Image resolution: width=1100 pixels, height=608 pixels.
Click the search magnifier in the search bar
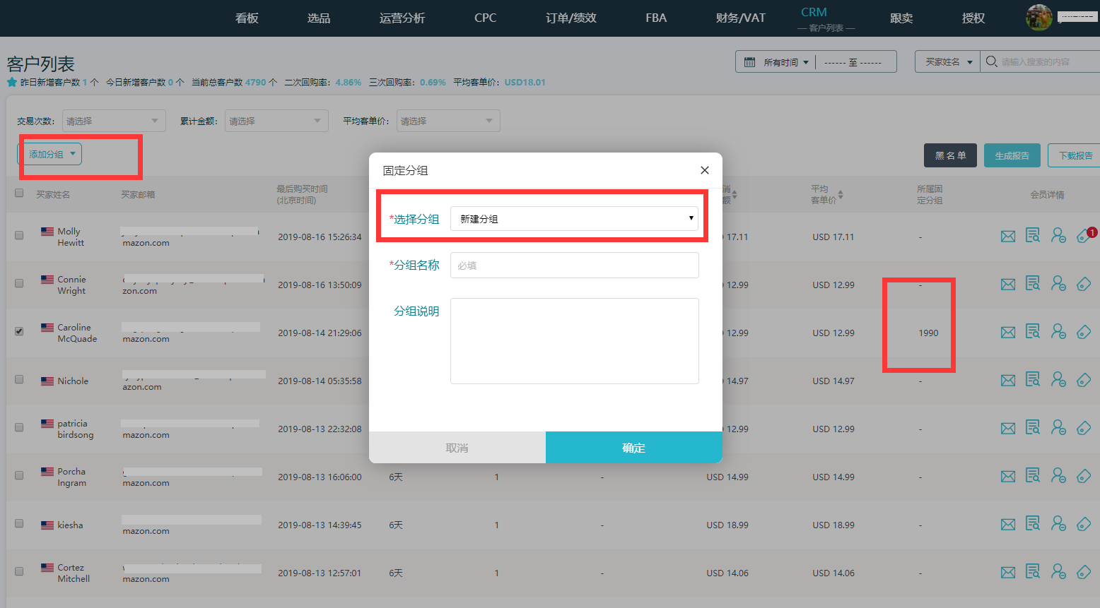click(992, 61)
